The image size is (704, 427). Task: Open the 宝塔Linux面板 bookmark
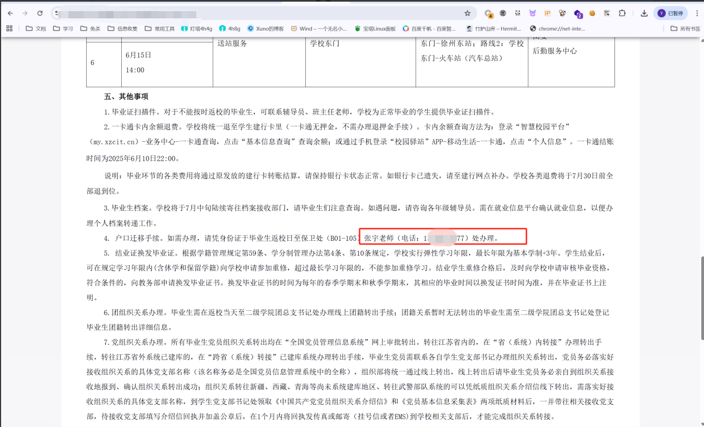375,28
